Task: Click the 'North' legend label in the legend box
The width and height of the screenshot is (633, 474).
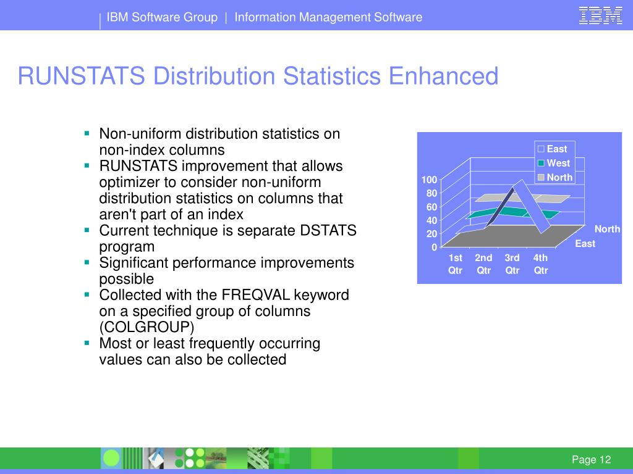Action: [559, 177]
